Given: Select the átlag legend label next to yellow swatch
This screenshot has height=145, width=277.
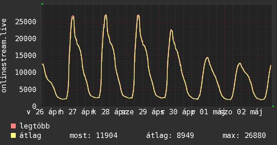Looking at the screenshot, I should pos(30,136).
